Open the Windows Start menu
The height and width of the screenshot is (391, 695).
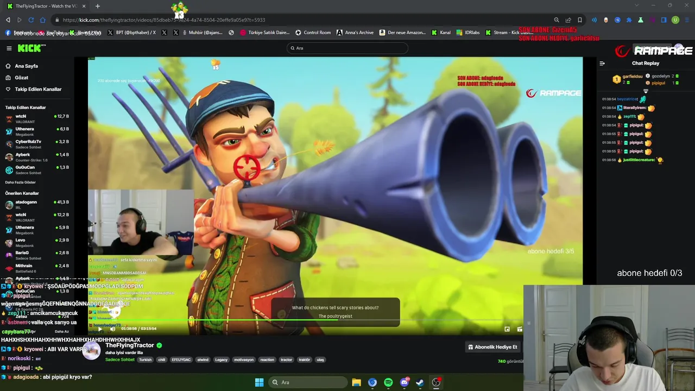pos(259,382)
